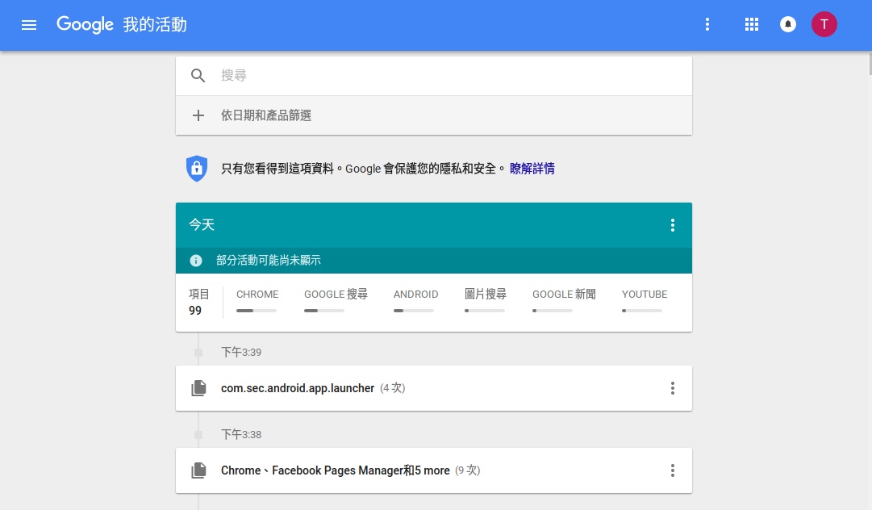Screen dimensions: 872x510
Task: Click the privacy shield lock icon
Action: pyautogui.click(x=197, y=168)
